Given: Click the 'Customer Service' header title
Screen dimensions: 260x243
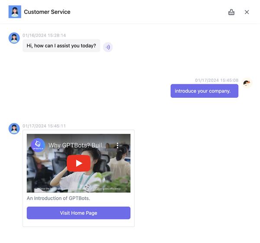Looking at the screenshot, I should (x=47, y=12).
